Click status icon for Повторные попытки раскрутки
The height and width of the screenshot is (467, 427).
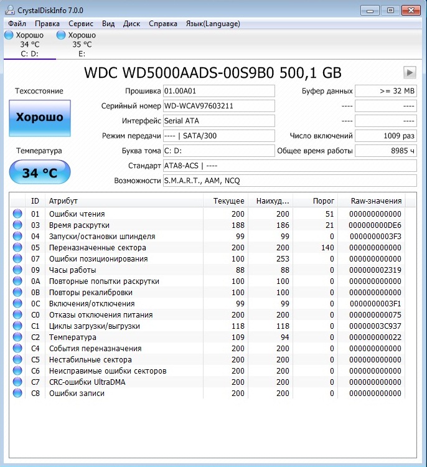click(x=17, y=281)
